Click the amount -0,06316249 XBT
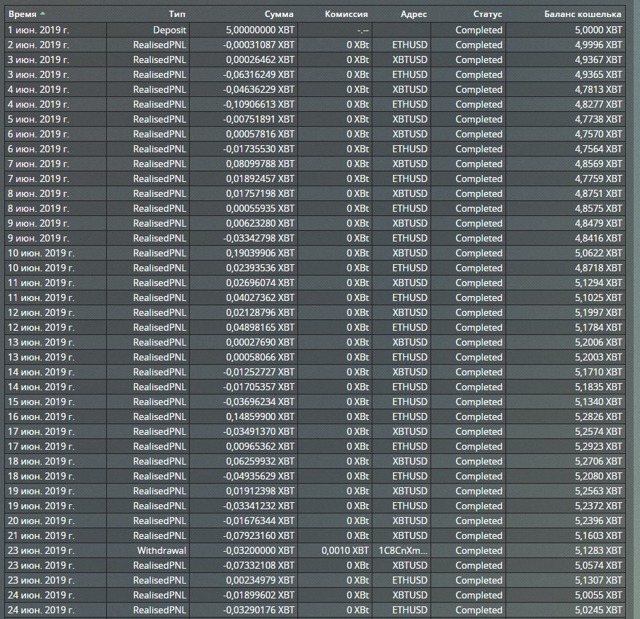 [x=258, y=75]
